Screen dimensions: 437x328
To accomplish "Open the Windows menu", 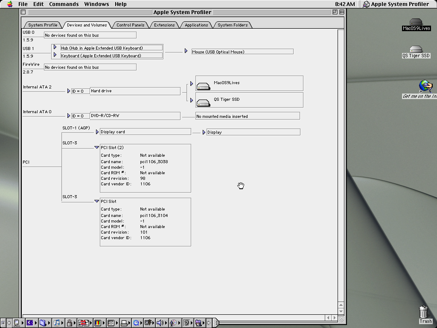I will [96, 4].
